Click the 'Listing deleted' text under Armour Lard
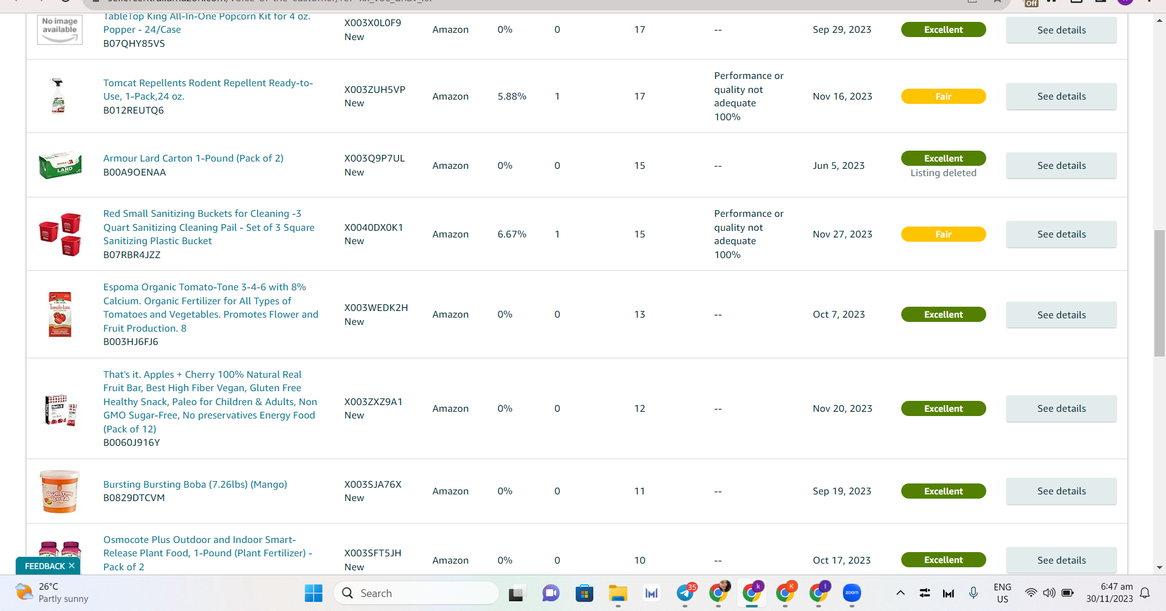The image size is (1166, 611). pos(943,173)
